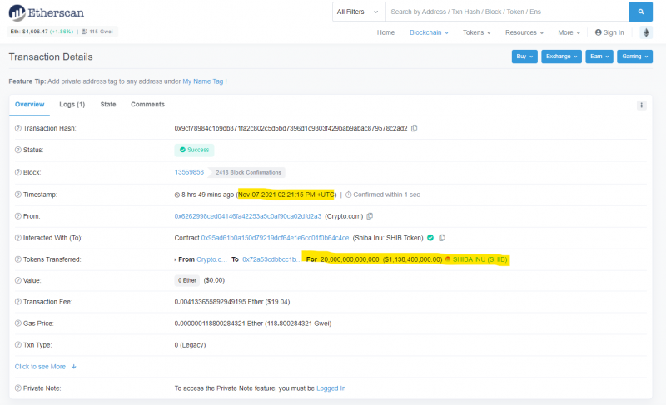666x405 pixels.
Task: Click the Sign In link
Action: pos(609,32)
